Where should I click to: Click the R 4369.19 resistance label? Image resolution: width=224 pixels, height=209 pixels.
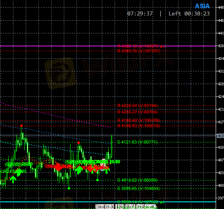139,51
